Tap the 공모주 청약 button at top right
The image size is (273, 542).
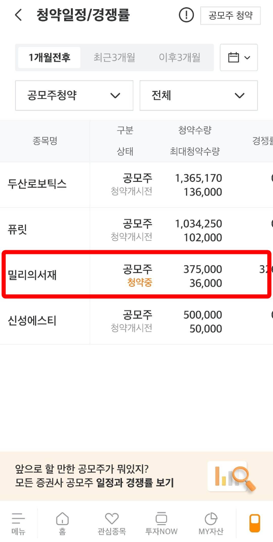pyautogui.click(x=230, y=16)
